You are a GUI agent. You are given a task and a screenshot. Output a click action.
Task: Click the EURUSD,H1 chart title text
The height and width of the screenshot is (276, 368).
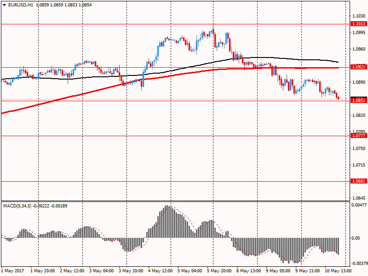21,5
